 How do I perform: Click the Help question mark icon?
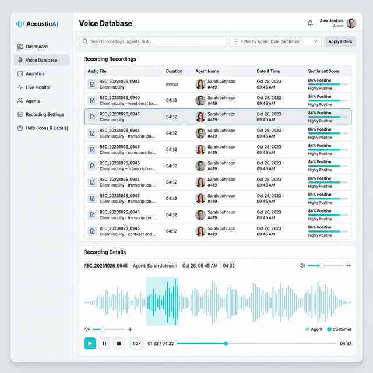(20, 128)
